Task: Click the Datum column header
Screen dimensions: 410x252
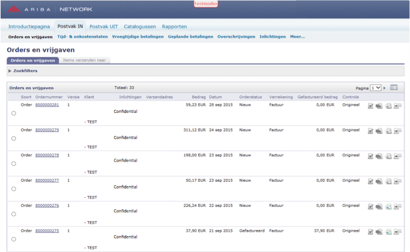Action: [x=216, y=97]
